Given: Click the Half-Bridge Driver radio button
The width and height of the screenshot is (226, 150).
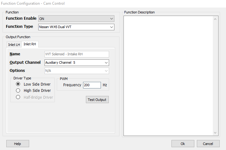Looking at the screenshot, I should click(18, 97).
